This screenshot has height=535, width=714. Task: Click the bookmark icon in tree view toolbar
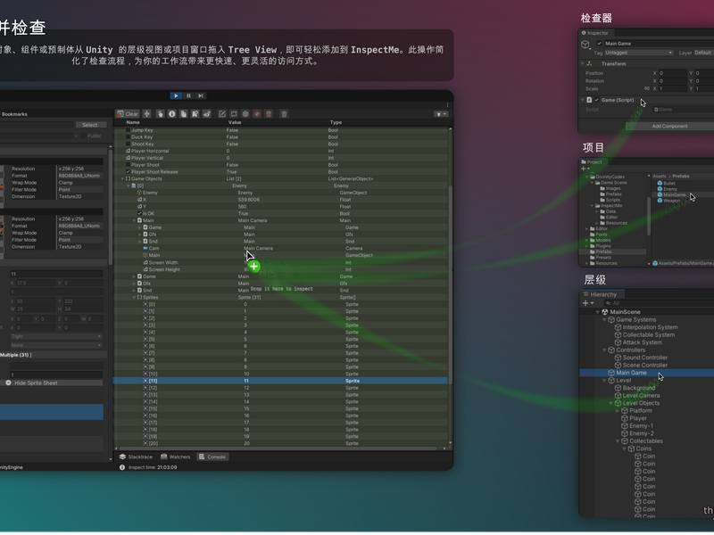point(195,114)
